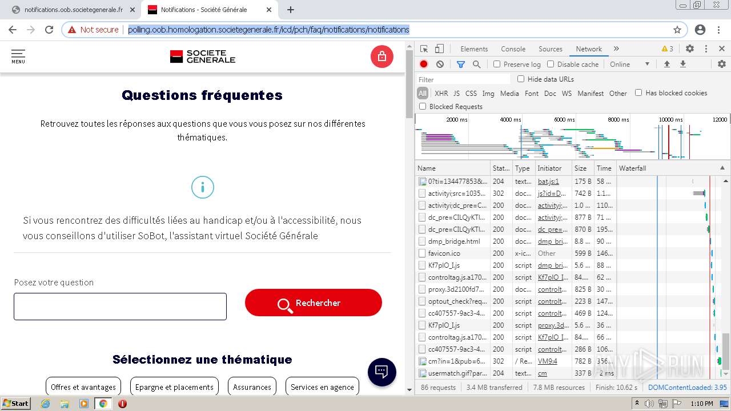The height and width of the screenshot is (411, 731).
Task: Open the Windows Start menu
Action: (16, 403)
